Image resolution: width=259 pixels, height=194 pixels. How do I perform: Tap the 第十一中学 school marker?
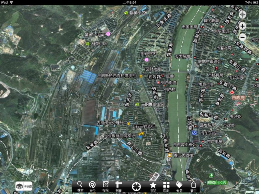pyautogui.click(x=108, y=34)
